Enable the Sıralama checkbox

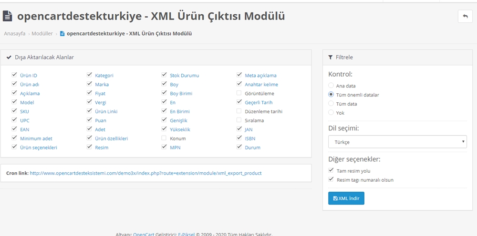(x=239, y=120)
